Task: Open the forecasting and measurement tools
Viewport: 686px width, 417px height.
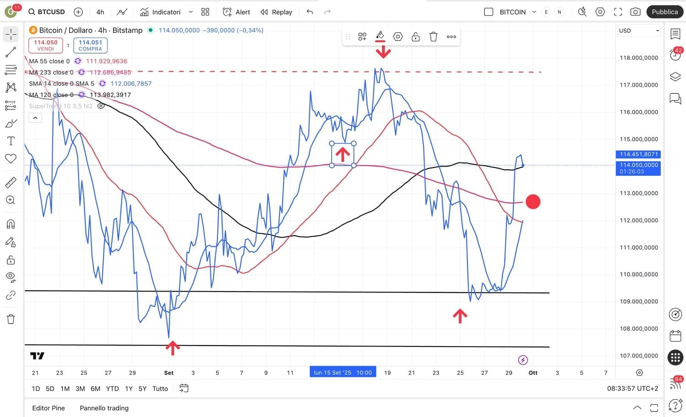Action: coord(11,106)
